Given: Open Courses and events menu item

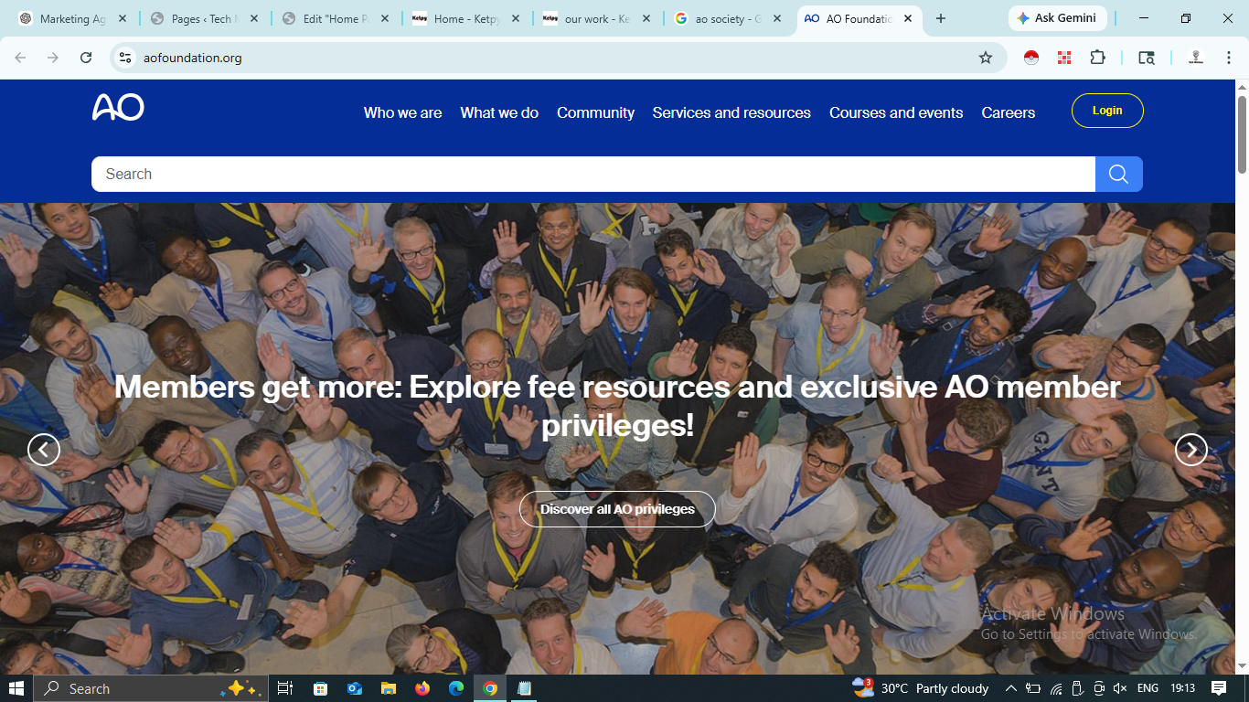Looking at the screenshot, I should tap(896, 112).
